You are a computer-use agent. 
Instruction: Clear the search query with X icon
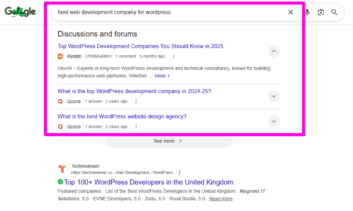[290, 12]
